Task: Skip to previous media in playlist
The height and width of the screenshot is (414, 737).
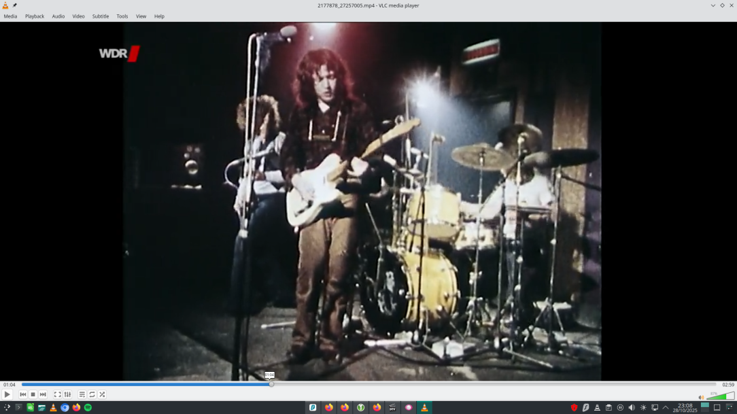Action: [23, 395]
